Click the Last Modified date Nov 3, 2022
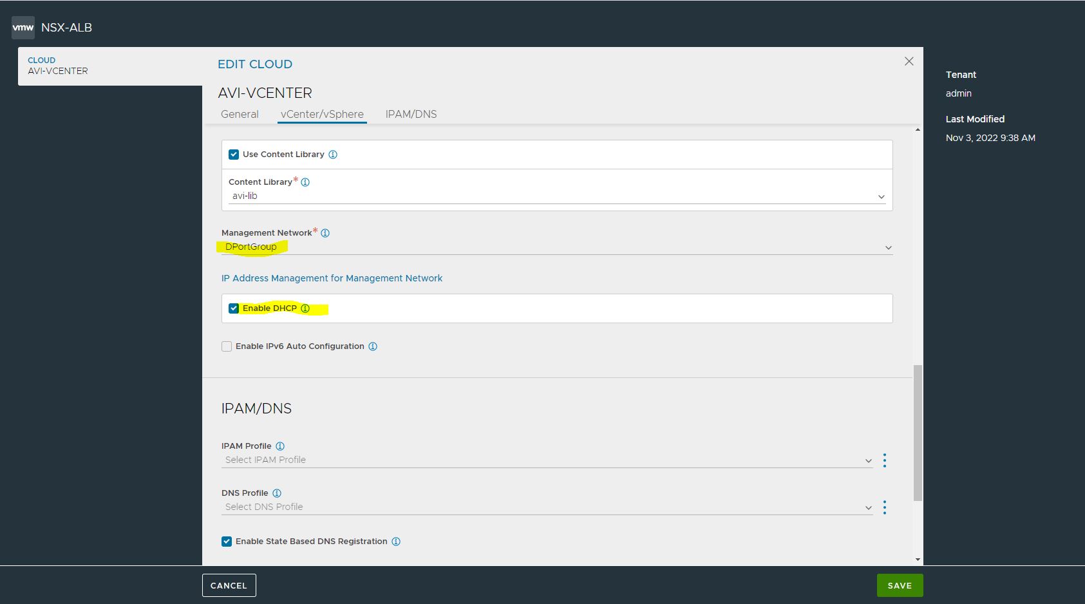This screenshot has height=604, width=1085. [990, 138]
